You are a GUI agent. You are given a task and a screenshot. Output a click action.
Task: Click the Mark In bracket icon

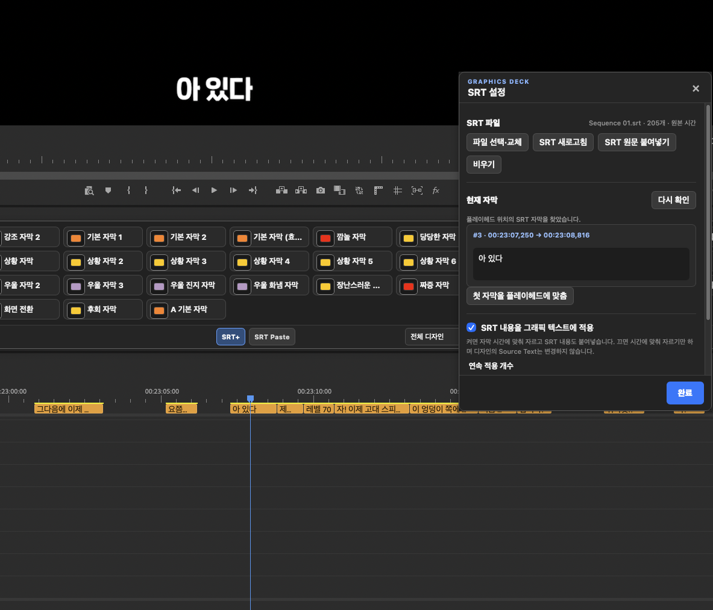pos(129,190)
